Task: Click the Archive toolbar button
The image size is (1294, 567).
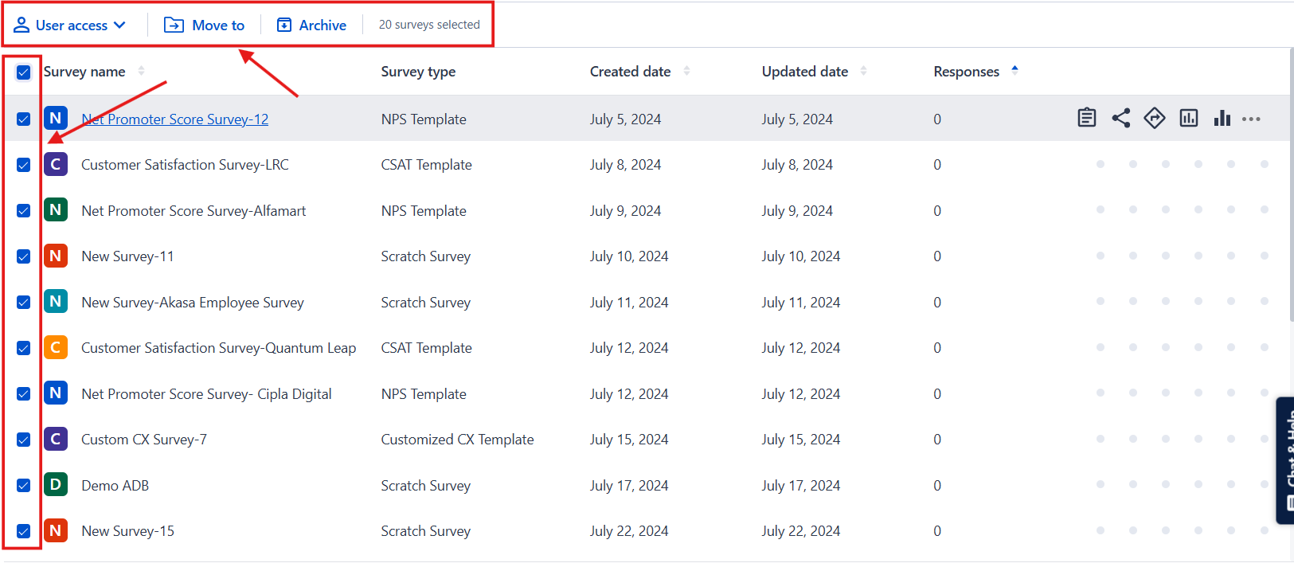Action: tap(311, 25)
